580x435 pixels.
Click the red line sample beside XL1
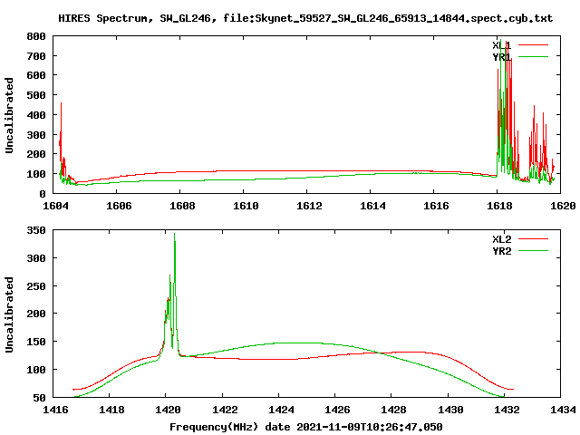pyautogui.click(x=533, y=45)
